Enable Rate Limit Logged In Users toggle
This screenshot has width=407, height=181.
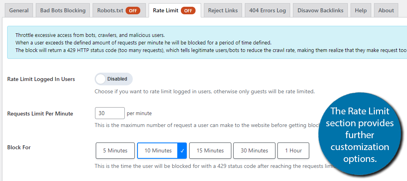pos(113,79)
